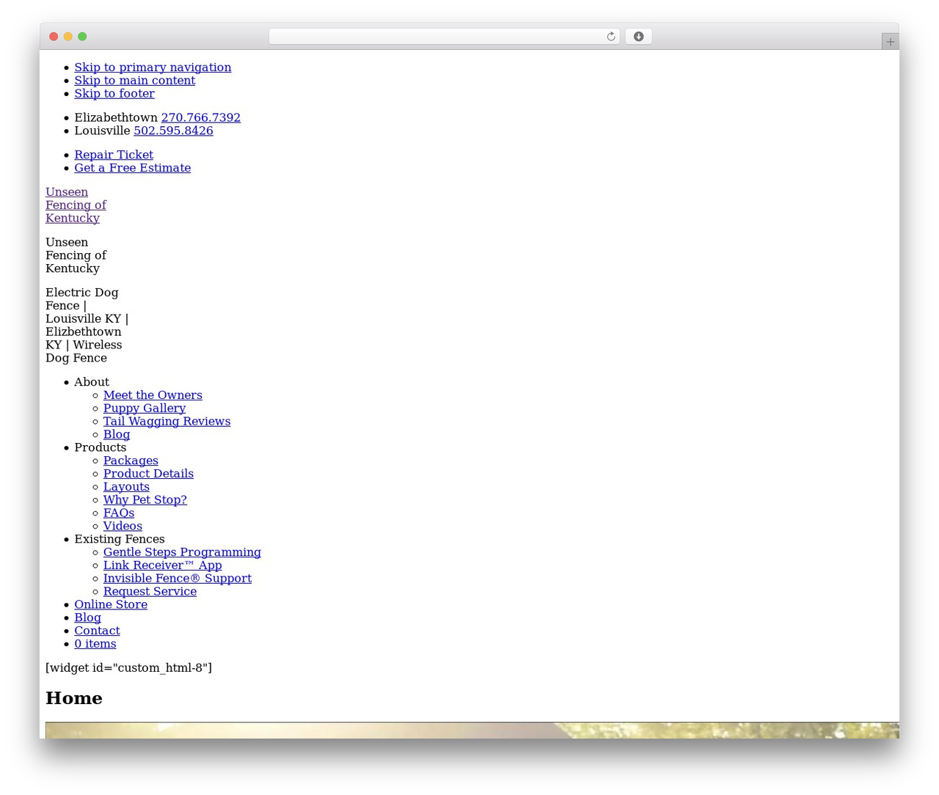Open the Videos link
Image resolution: width=939 pixels, height=795 pixels.
123,527
